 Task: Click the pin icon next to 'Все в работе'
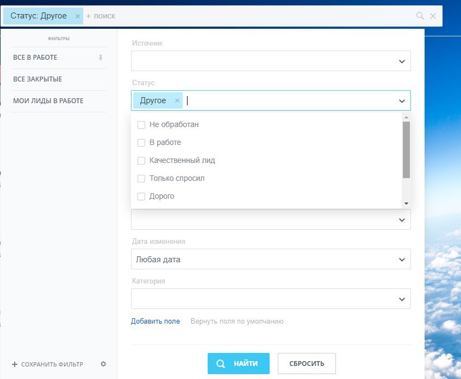[x=101, y=58]
